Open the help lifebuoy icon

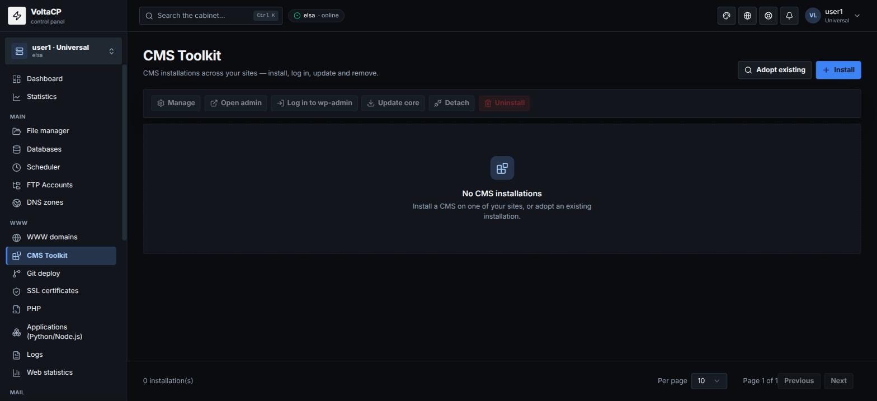pyautogui.click(x=768, y=16)
